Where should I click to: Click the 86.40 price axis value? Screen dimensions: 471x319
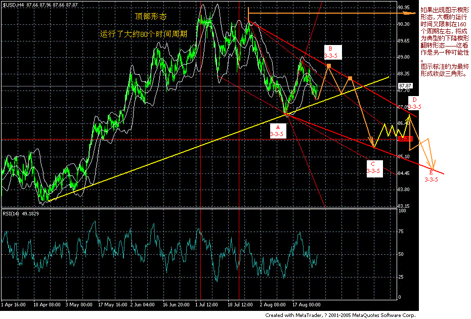coord(403,123)
